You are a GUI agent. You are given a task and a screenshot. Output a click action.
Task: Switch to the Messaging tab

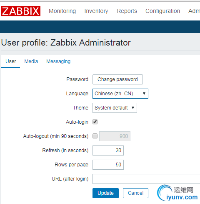point(58,61)
